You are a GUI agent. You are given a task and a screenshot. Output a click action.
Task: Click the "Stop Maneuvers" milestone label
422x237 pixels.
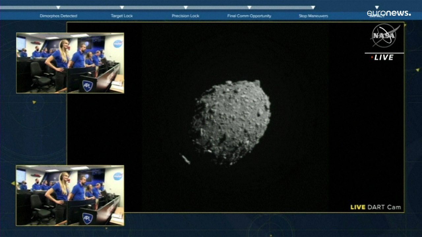314,16
